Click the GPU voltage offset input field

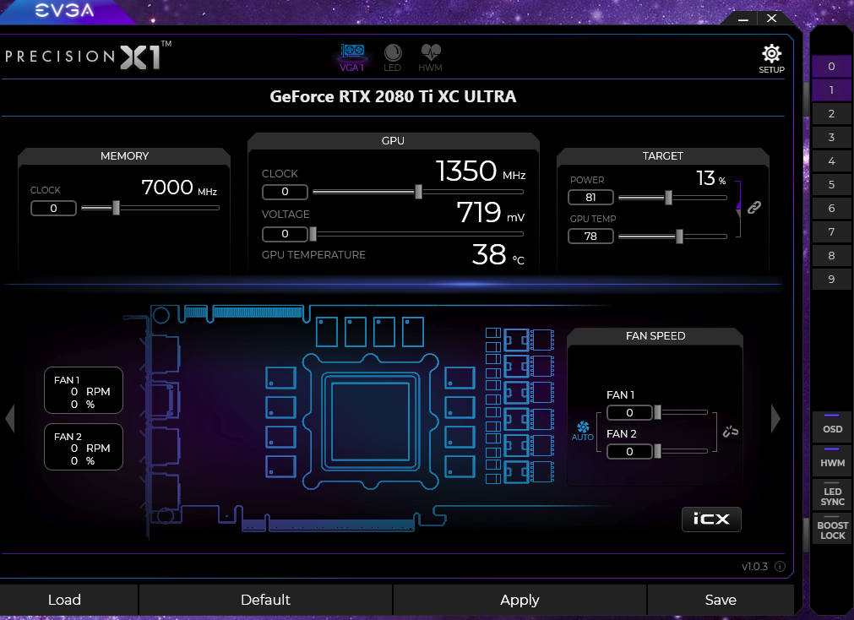[x=285, y=234]
